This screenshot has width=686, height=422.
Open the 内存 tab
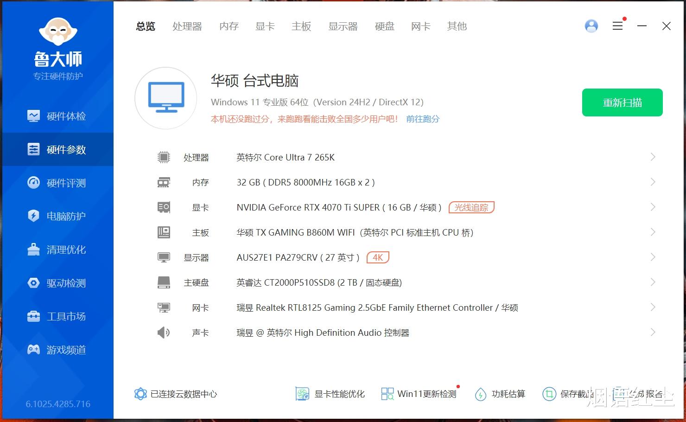[x=229, y=26]
